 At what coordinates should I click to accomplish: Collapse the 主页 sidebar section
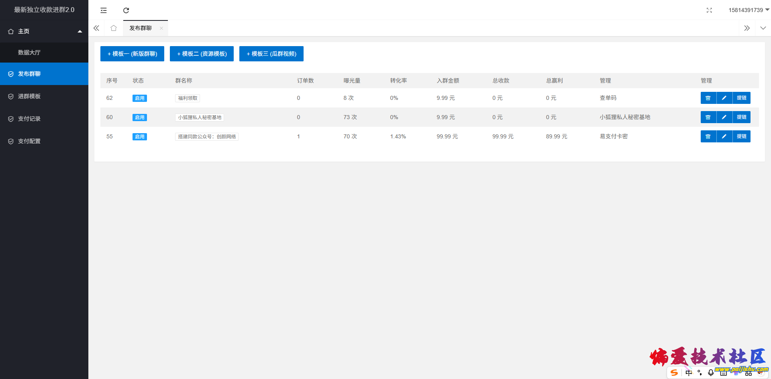[80, 31]
